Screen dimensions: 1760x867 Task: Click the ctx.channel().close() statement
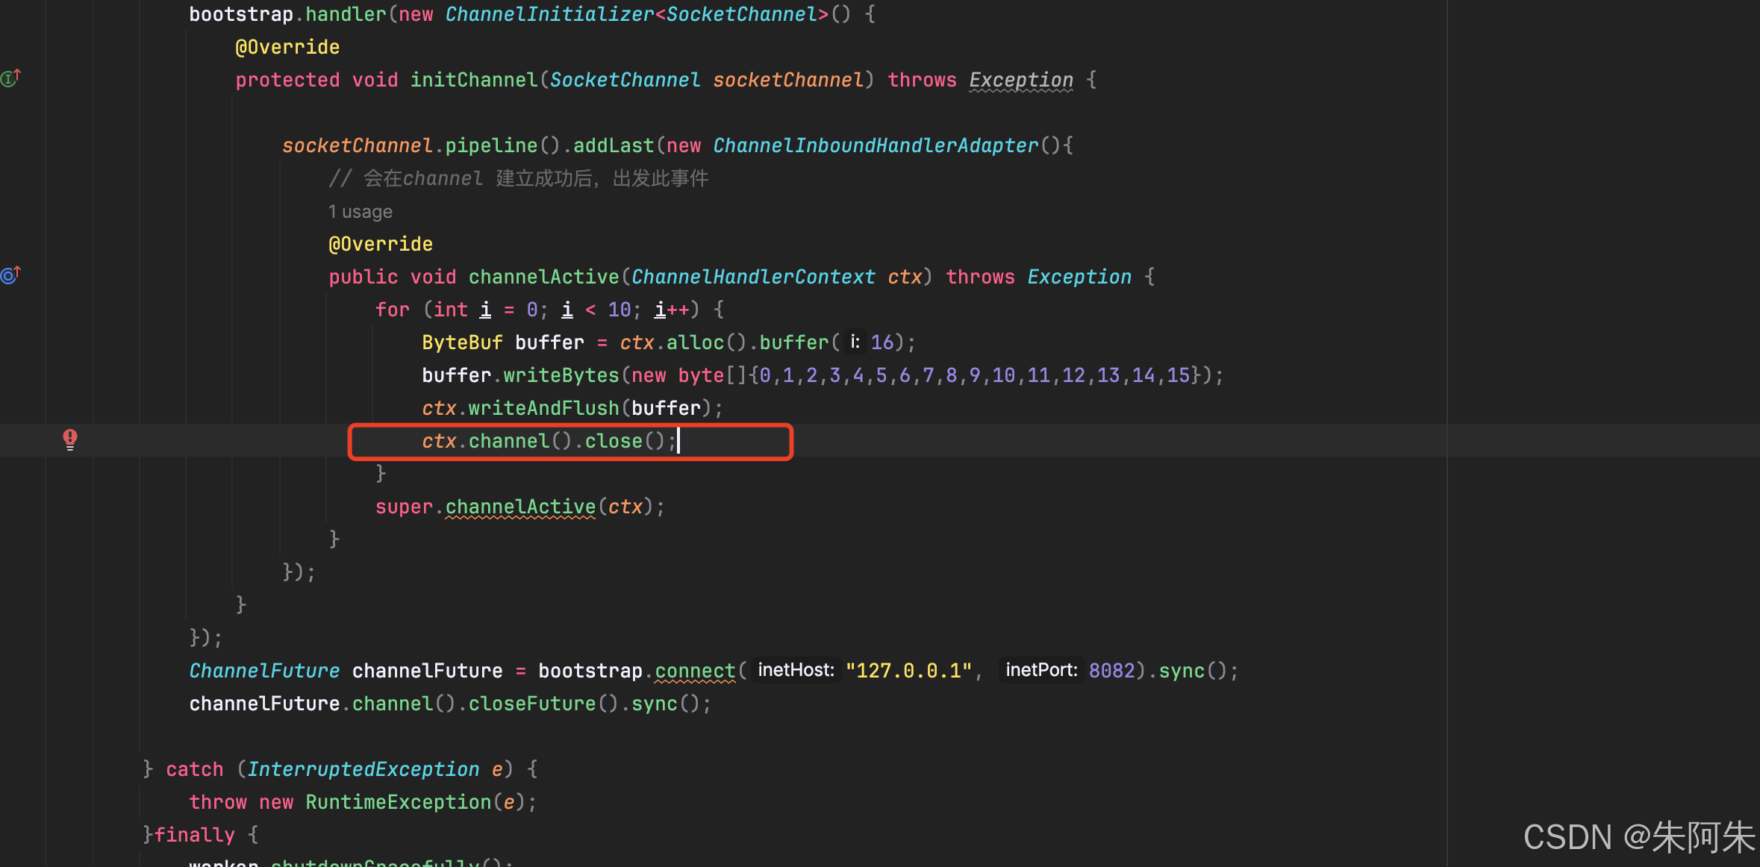pyautogui.click(x=549, y=441)
